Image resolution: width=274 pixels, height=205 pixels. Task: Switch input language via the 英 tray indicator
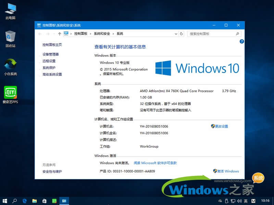coord(246,201)
